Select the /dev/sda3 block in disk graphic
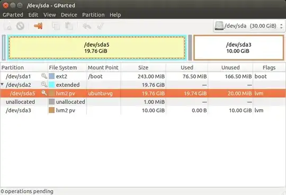This screenshot has height=195, width=286. [238, 48]
